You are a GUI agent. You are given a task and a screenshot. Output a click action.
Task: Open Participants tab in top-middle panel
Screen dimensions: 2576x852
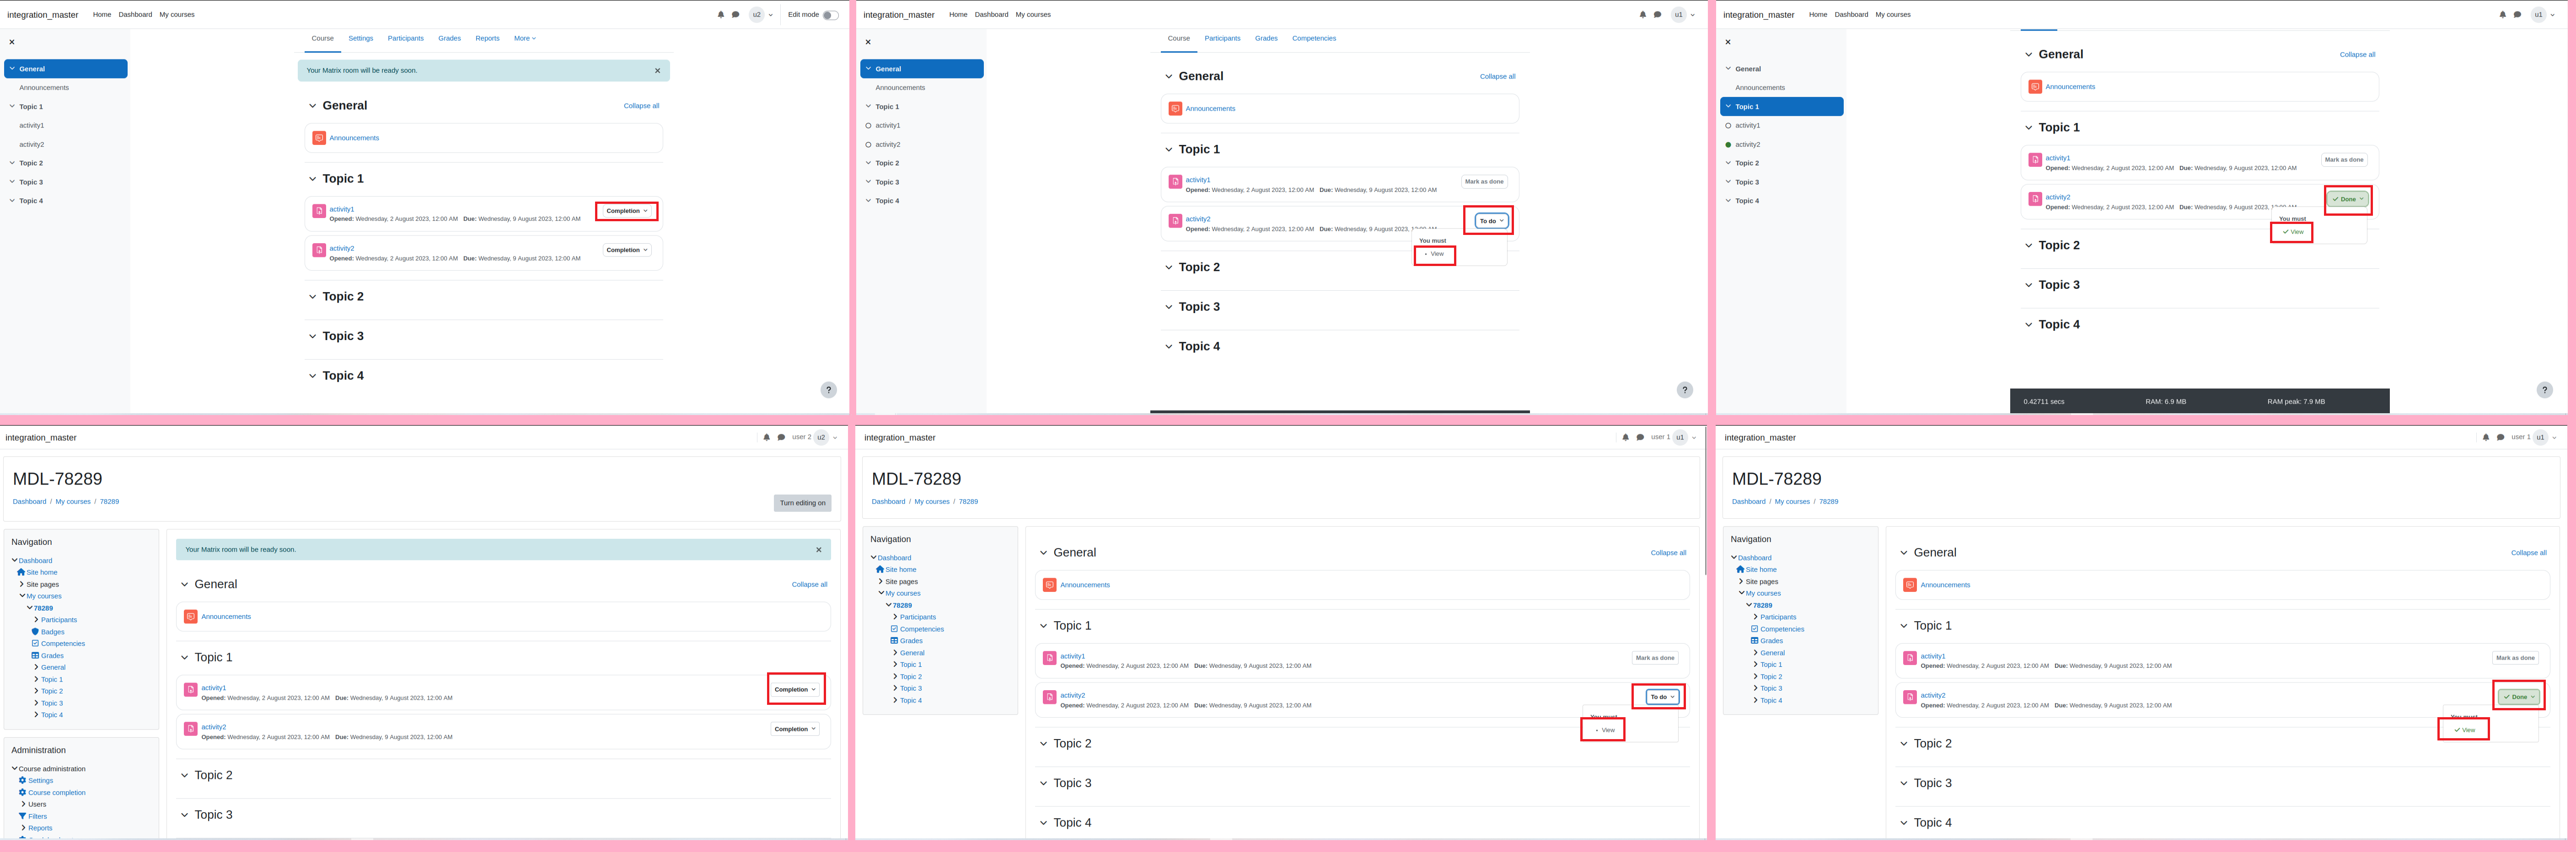[1222, 38]
